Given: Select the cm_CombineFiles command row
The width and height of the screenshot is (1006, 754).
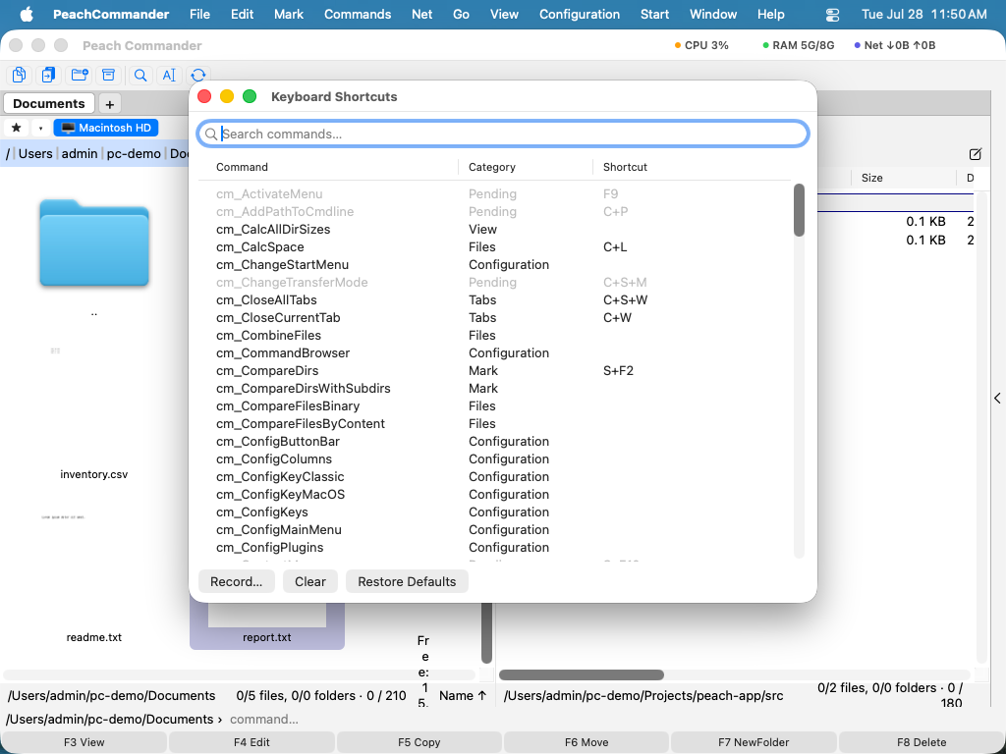Looking at the screenshot, I should (x=495, y=336).
